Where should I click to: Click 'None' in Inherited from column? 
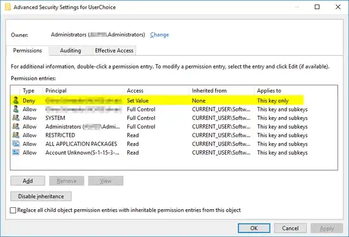point(198,101)
